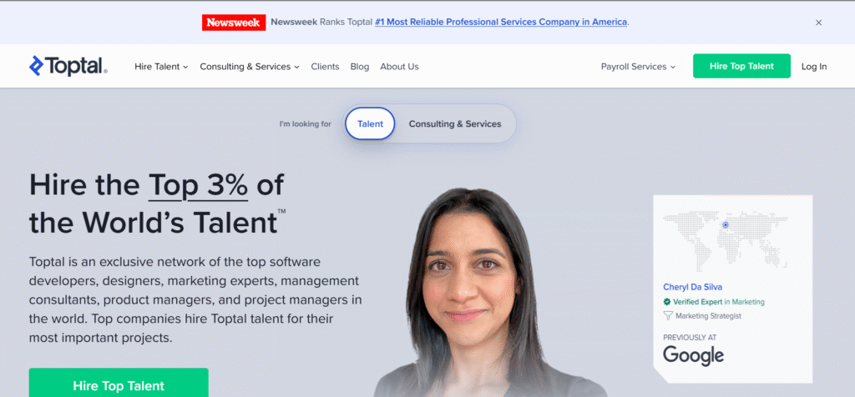Click the Toptal logo in the header
The height and width of the screenshot is (397, 855).
(x=68, y=66)
